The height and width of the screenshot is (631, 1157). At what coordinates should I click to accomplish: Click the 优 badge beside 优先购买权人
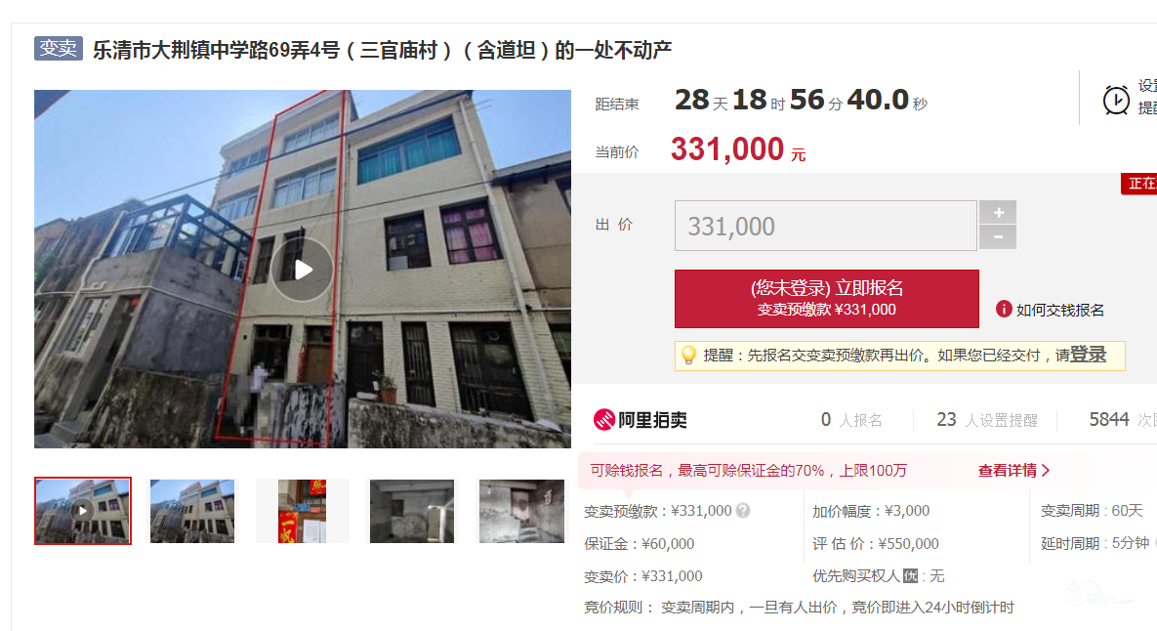(911, 575)
